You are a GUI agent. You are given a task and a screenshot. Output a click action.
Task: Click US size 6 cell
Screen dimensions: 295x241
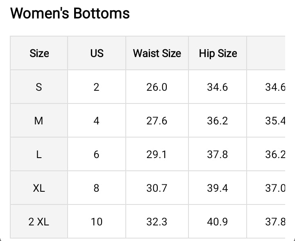[x=97, y=154]
